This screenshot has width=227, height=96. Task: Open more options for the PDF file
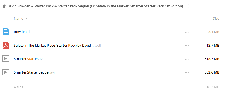pos(187,46)
